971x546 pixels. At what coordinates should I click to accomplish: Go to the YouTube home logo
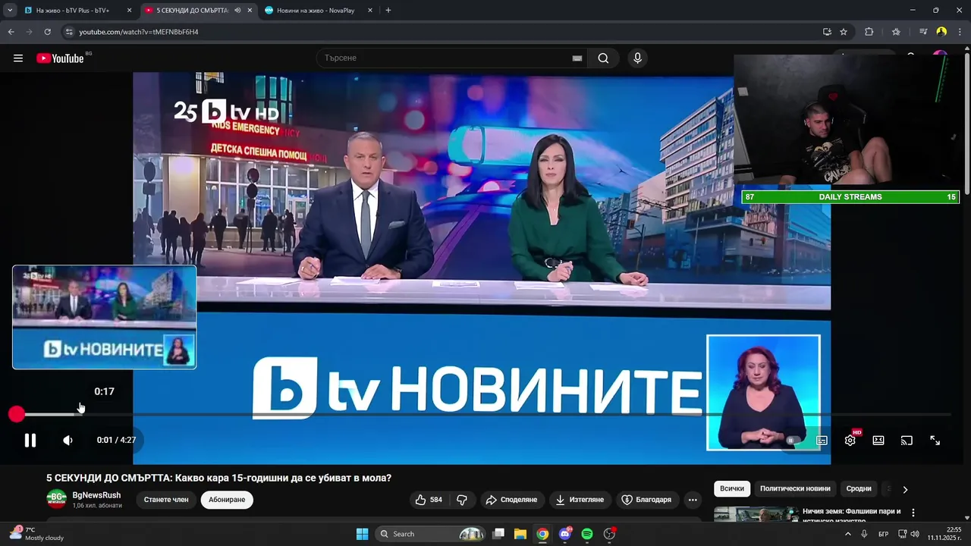point(60,58)
